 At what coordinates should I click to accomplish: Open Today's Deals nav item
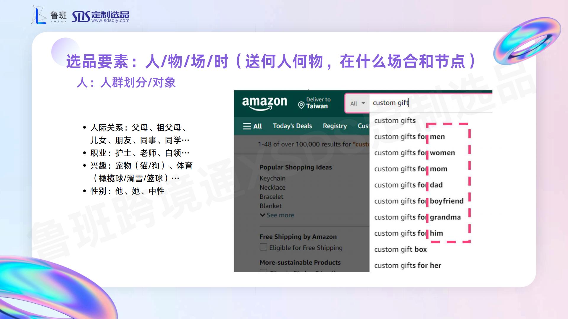292,126
